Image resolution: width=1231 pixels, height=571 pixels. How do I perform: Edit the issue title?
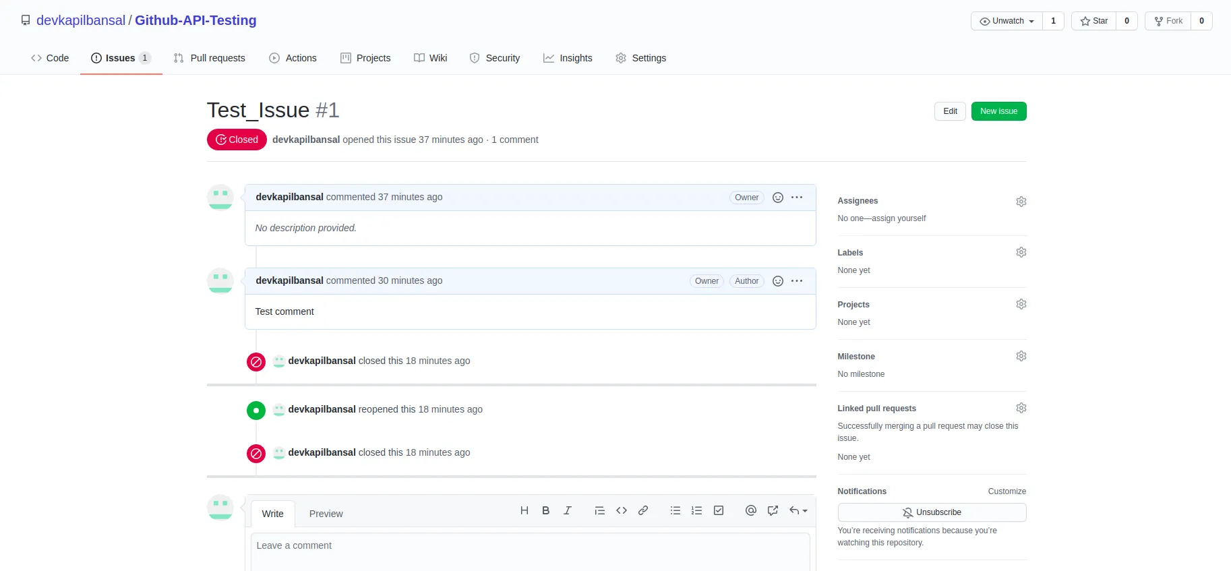tap(950, 111)
